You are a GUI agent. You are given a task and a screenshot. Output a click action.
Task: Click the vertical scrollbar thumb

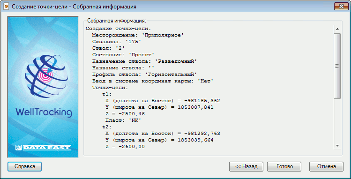[337, 66]
